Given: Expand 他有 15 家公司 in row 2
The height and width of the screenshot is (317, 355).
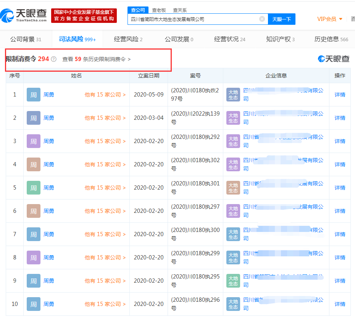Looking at the screenshot, I should (105, 118).
